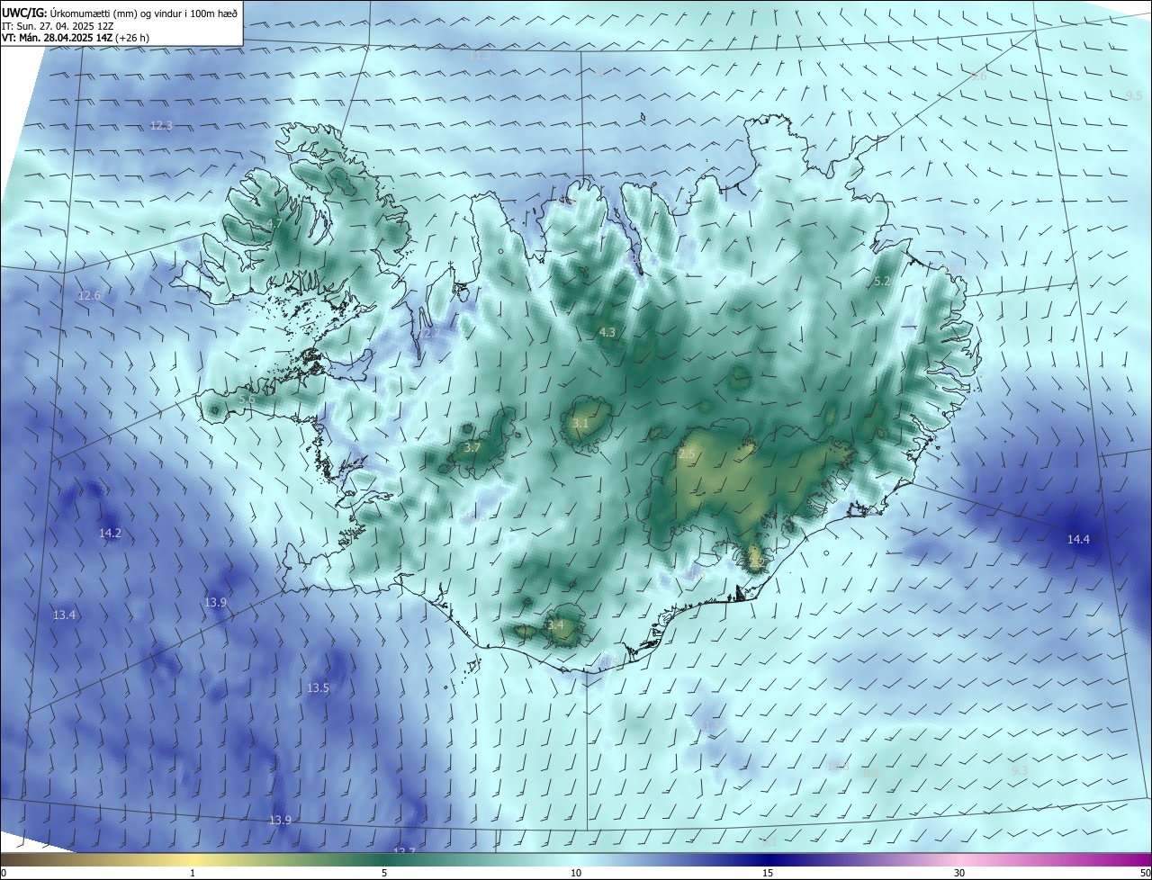This screenshot has width=1152, height=880.
Task: Click the 3.1 value on Hofsjökull glacier
Action: [x=580, y=423]
